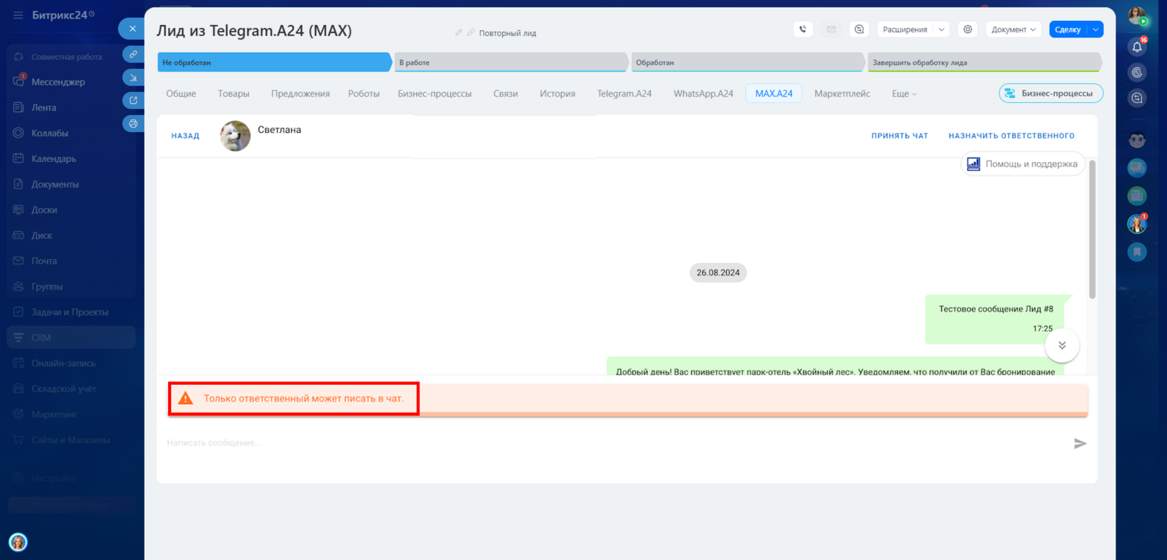Click the link icon beside Повторный лид
The height and width of the screenshot is (560, 1167).
pos(470,33)
